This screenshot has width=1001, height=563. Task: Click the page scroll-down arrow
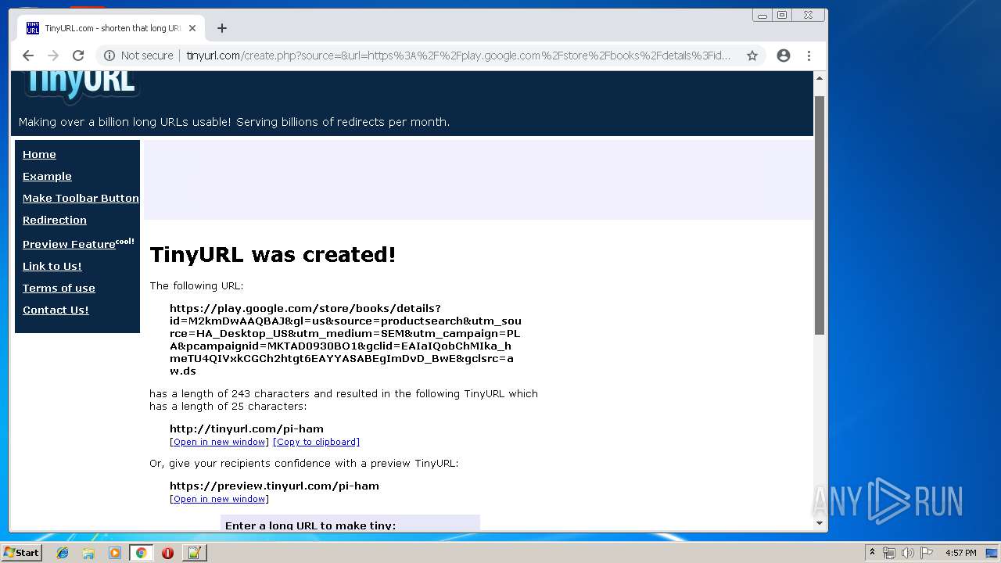pyautogui.click(x=820, y=523)
